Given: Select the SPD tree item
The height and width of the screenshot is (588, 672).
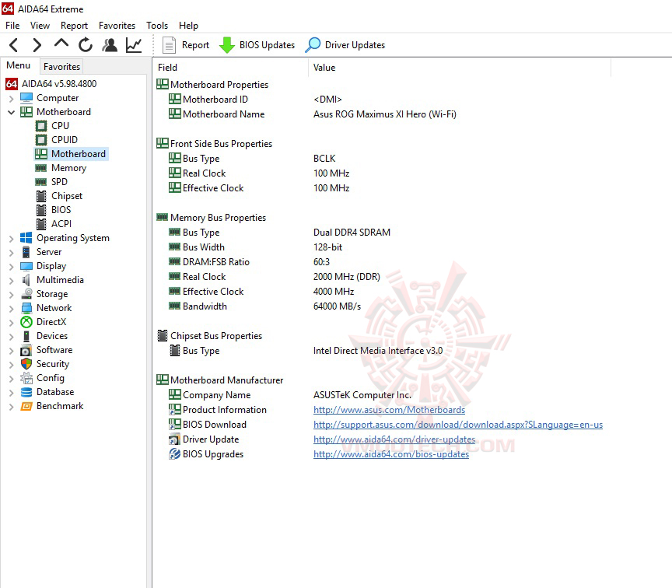Looking at the screenshot, I should [x=51, y=182].
